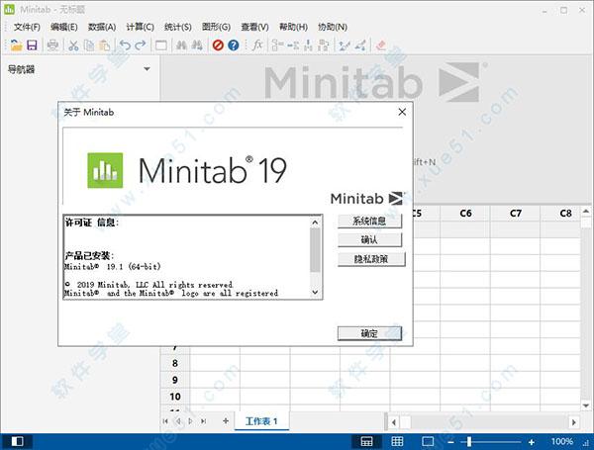Screen dimensions: 594x450
Task: Click the Copy icon in toolbar
Action: [89, 45]
